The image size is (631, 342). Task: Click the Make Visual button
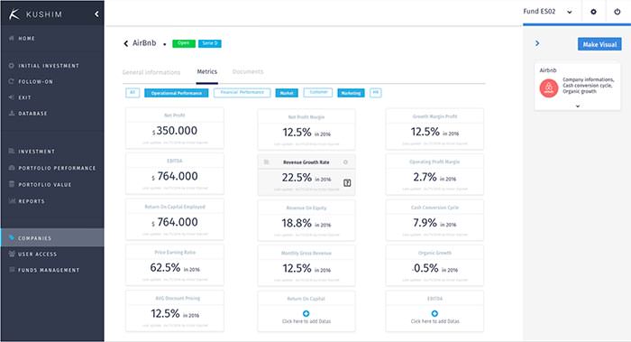599,44
